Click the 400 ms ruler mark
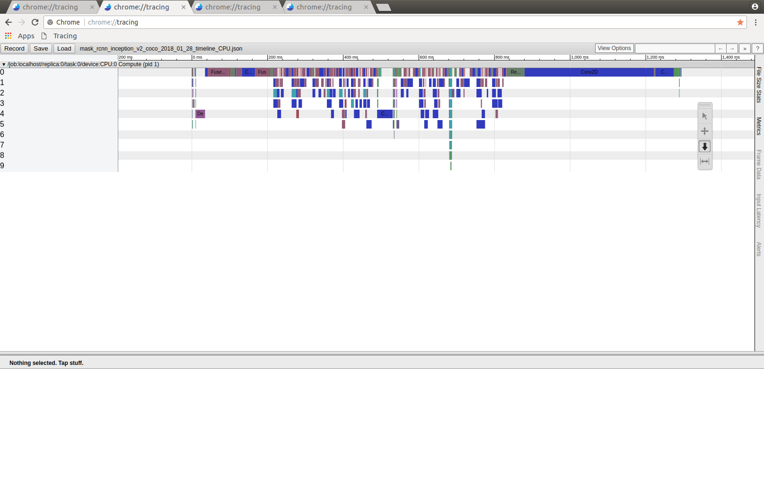The width and height of the screenshot is (764, 485). pos(351,57)
